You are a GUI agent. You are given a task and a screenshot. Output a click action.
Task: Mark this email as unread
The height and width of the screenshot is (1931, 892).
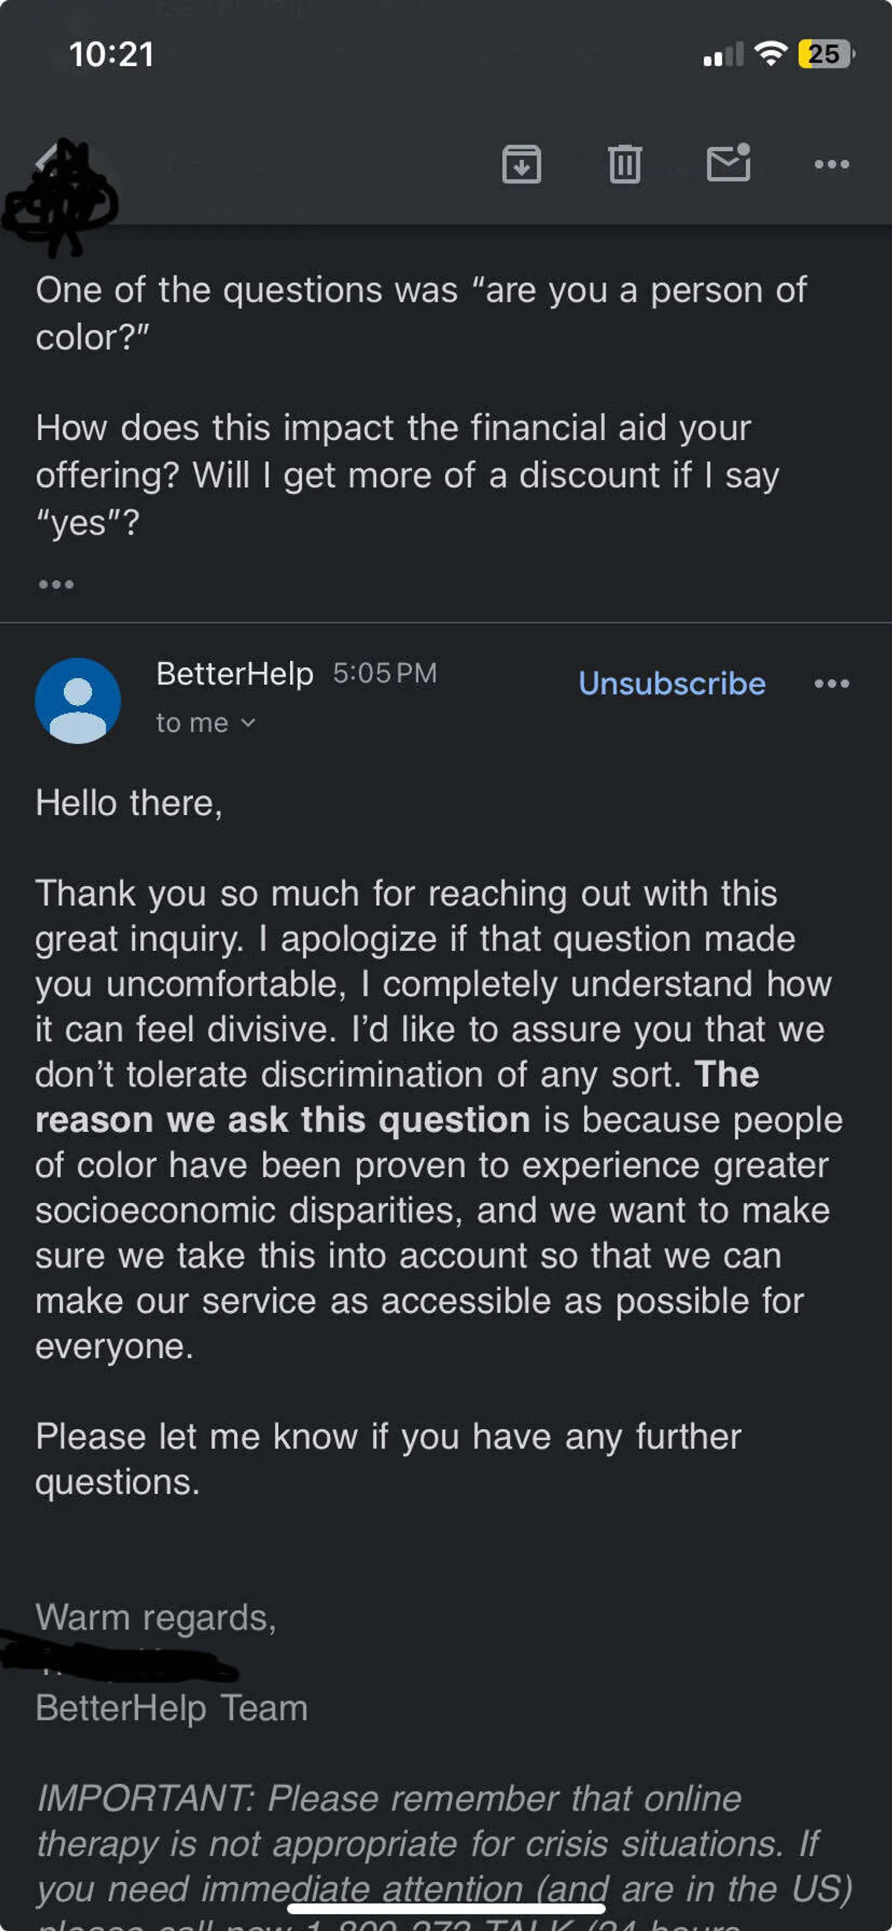click(x=728, y=163)
